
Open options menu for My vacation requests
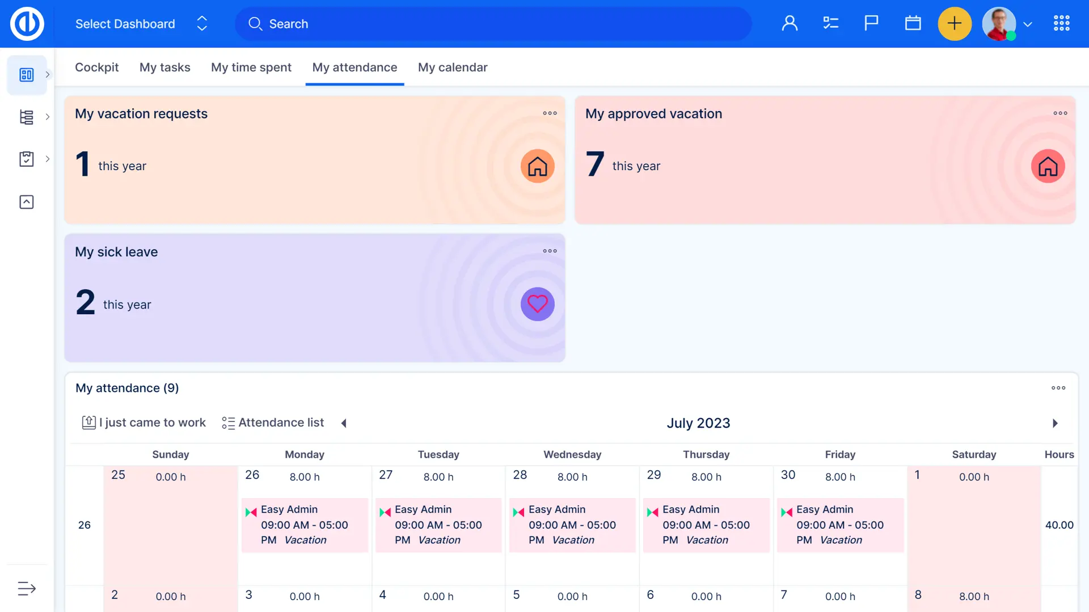tap(550, 113)
